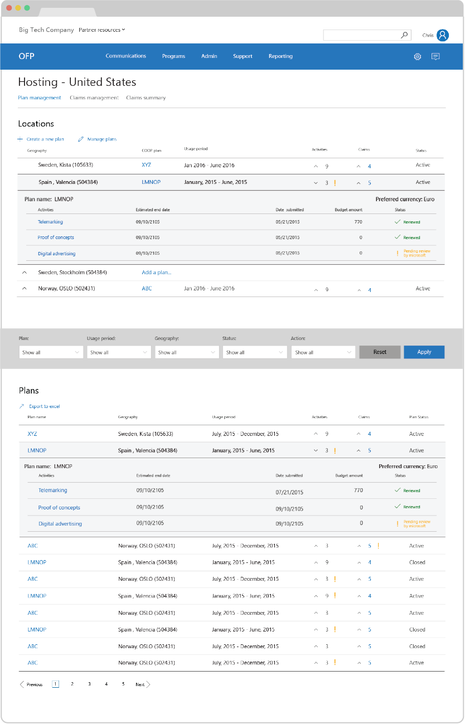Image resolution: width=465 pixels, height=724 pixels.
Task: Open the Geography filter dropdown
Action: click(185, 352)
